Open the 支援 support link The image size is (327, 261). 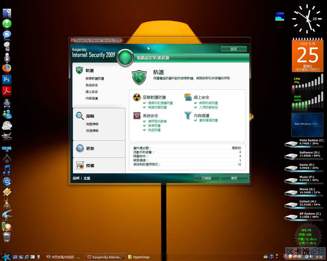pos(87,178)
